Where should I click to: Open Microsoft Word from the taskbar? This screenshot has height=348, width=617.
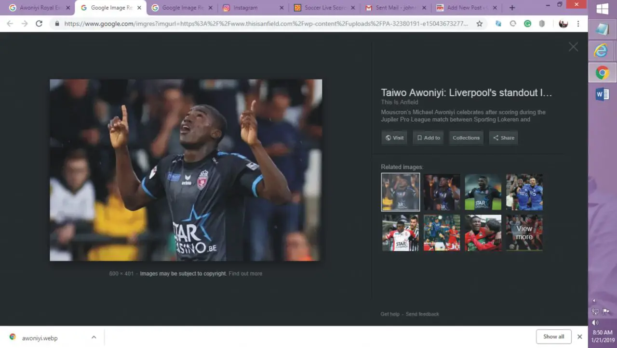602,94
